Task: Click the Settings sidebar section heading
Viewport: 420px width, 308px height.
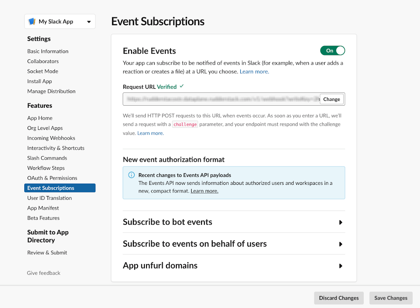Action: click(39, 39)
